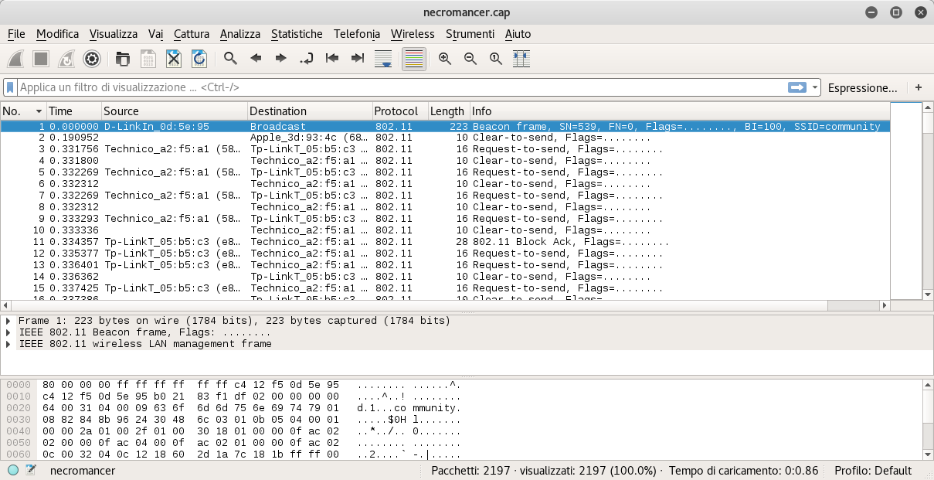The image size is (934, 480).
Task: Expand the Frame 1 details row
Action: pyautogui.click(x=8, y=320)
